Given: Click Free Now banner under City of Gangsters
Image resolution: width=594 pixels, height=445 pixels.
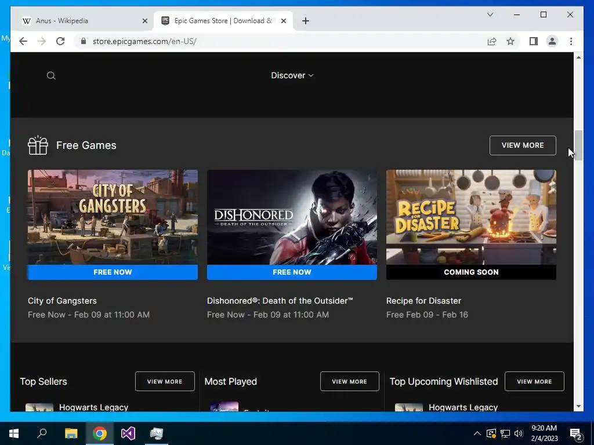Looking at the screenshot, I should pos(113,272).
